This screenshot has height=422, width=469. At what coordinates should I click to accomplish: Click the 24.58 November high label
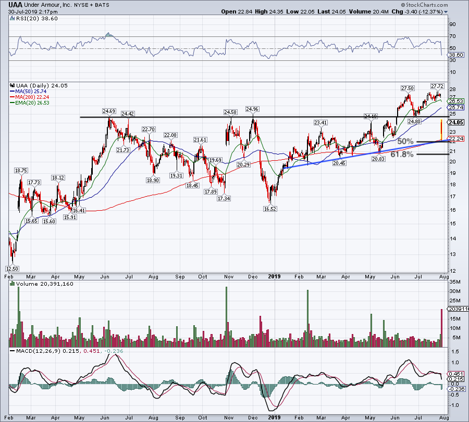coord(230,112)
